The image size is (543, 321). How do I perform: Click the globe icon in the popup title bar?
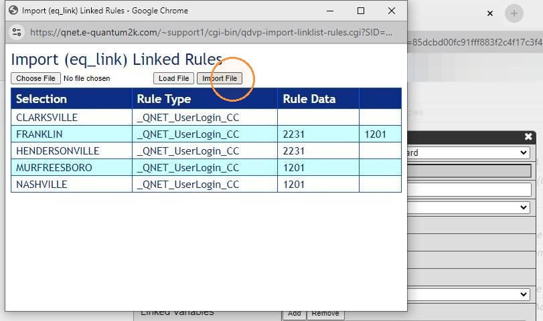(x=13, y=11)
